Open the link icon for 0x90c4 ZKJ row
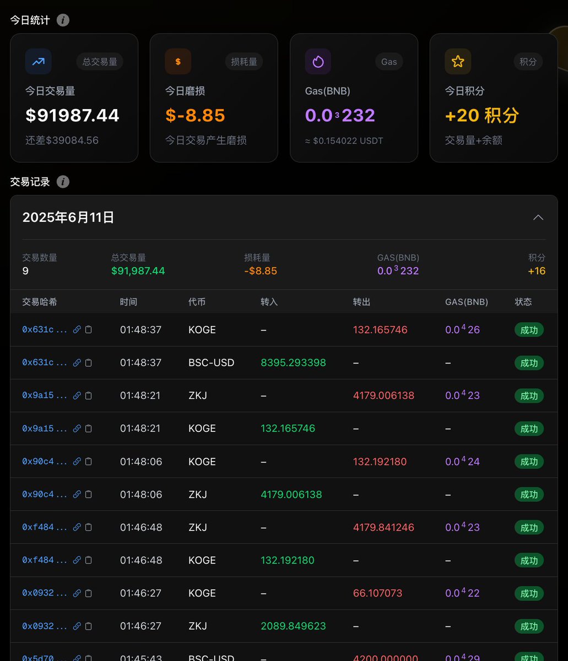Viewport: 568px width, 661px height. [x=77, y=495]
